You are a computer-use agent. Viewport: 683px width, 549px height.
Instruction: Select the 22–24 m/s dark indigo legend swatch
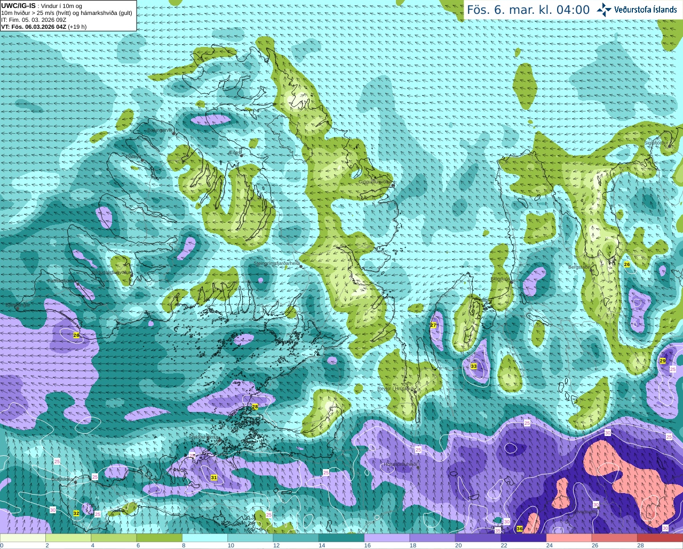[x=523, y=538]
